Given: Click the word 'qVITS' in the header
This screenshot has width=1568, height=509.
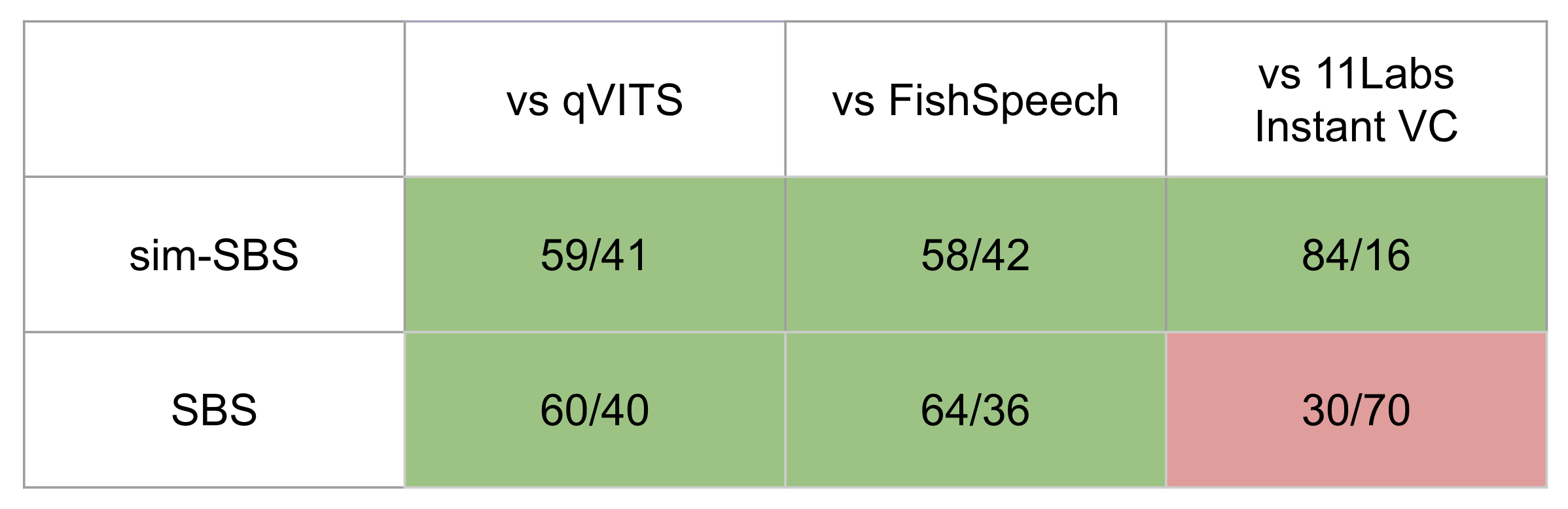Looking at the screenshot, I should tap(622, 100).
